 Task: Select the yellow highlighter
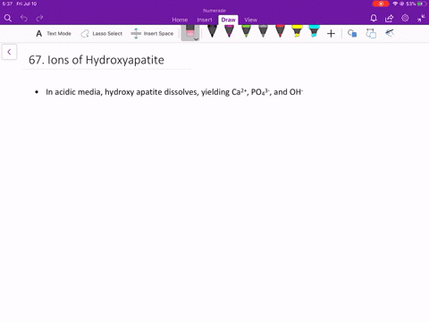tap(297, 31)
